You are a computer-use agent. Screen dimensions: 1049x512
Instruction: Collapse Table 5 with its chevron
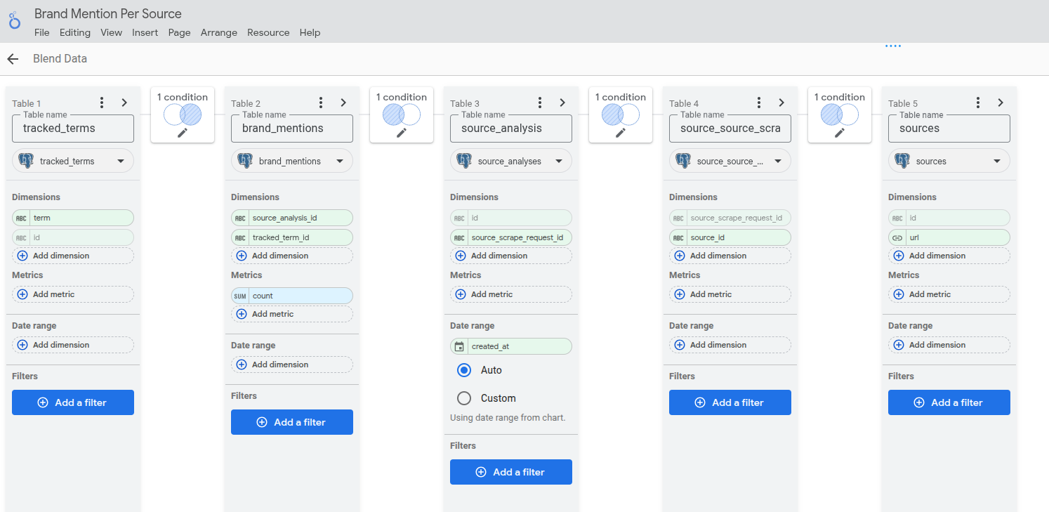1001,103
